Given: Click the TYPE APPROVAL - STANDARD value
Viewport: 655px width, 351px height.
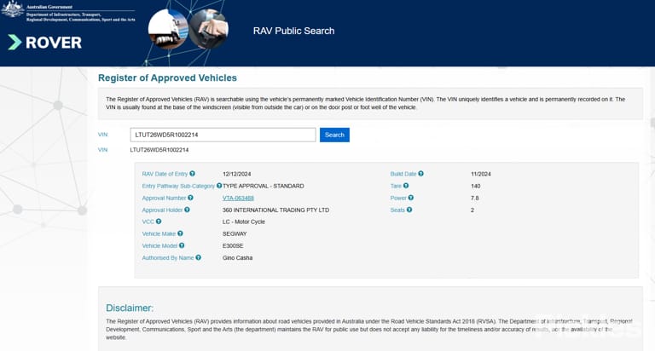Looking at the screenshot, I should (x=264, y=186).
